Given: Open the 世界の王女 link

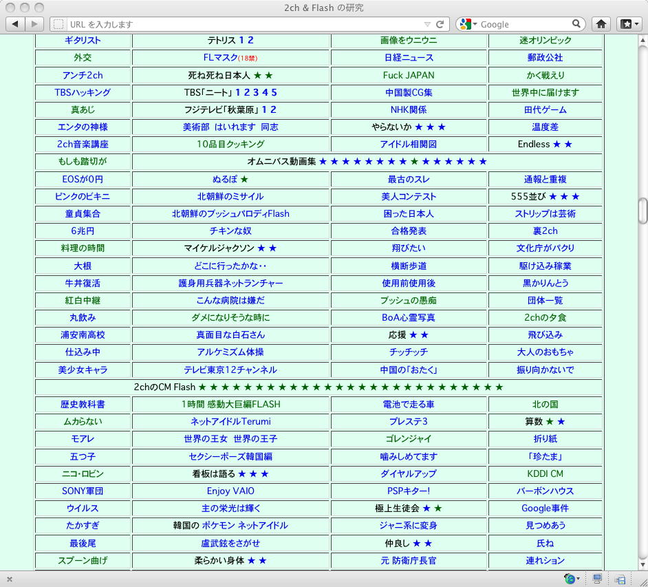Looking at the screenshot, I should click(x=206, y=438).
